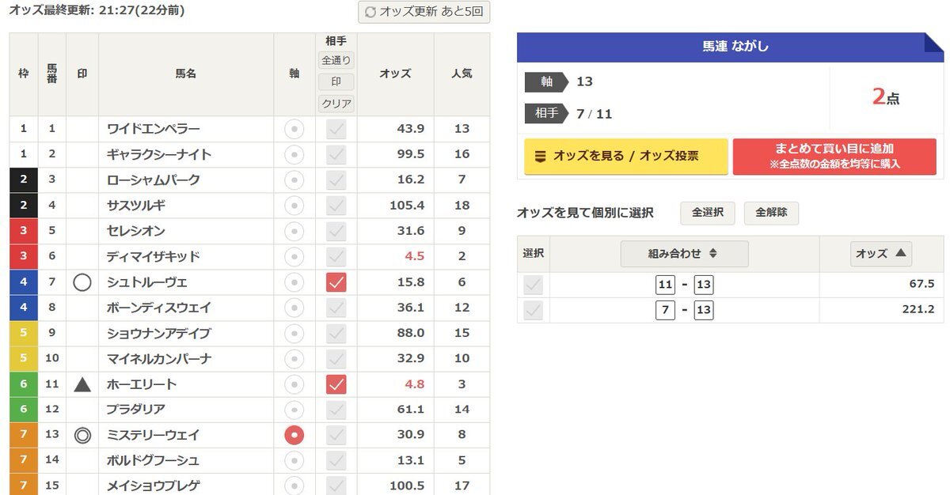Sort by オッズ column in combination table

pyautogui.click(x=880, y=254)
